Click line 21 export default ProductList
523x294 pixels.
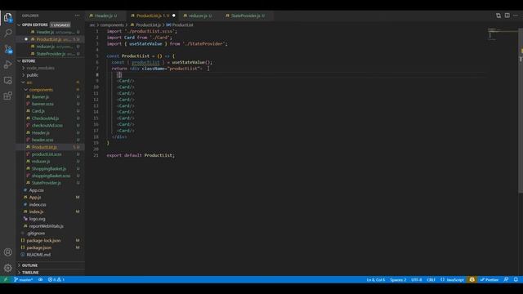click(x=141, y=155)
